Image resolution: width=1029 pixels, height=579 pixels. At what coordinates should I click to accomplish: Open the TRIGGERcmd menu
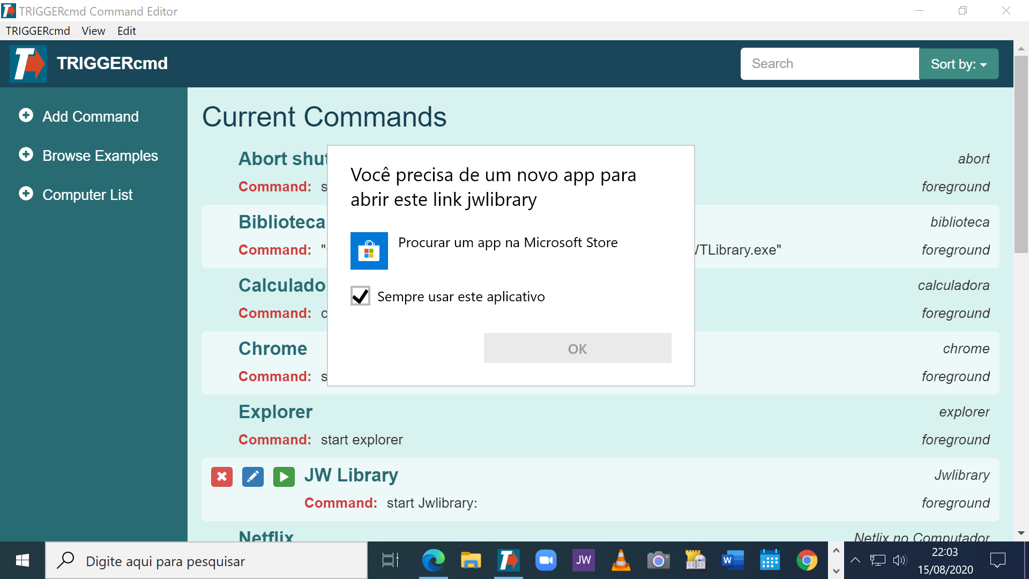[38, 31]
